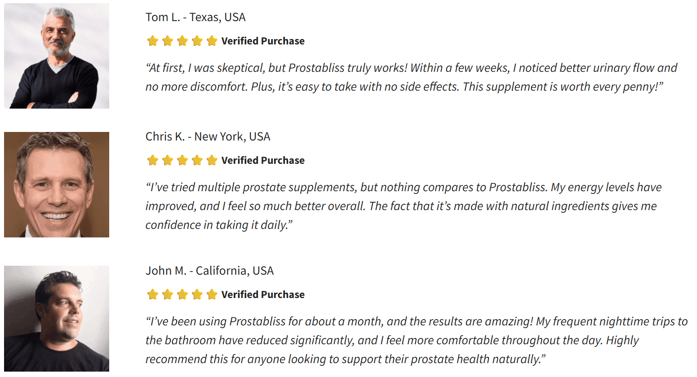This screenshot has width=697, height=377.
Task: Click the Verified Purchase label under John M.
Action: 263,294
